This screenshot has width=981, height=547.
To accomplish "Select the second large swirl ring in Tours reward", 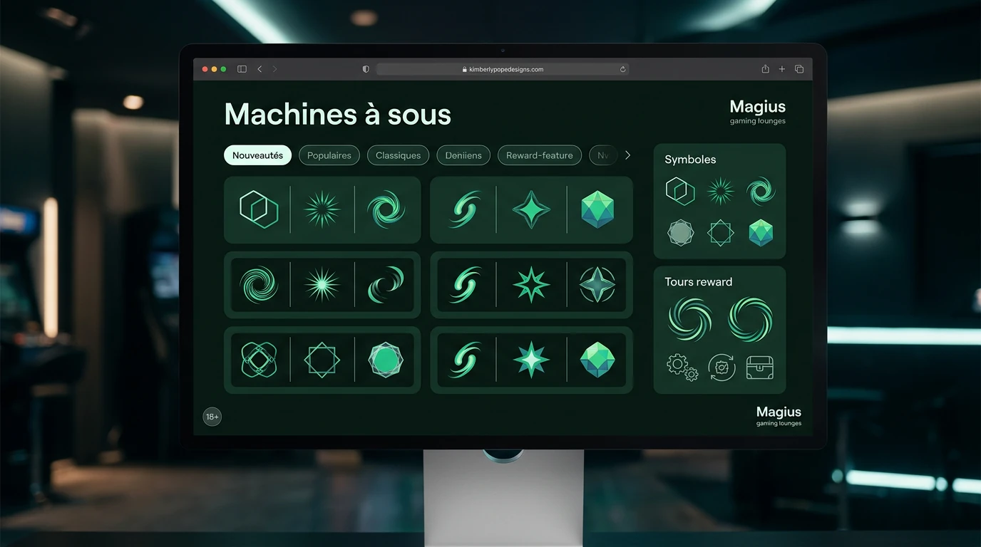I will [750, 319].
